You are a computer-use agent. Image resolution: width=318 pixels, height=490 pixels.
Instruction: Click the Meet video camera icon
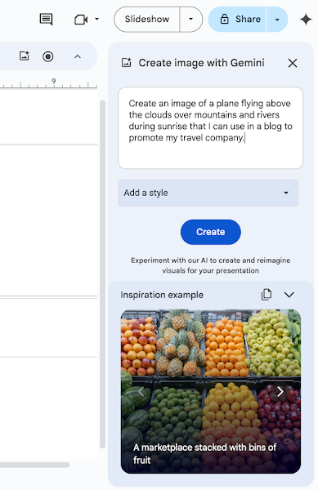point(81,20)
